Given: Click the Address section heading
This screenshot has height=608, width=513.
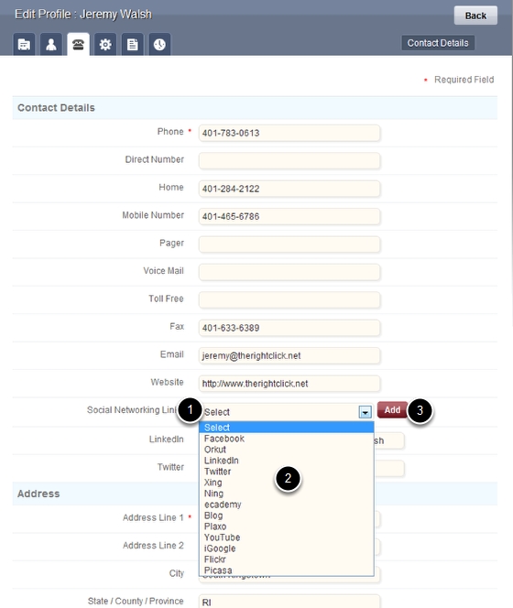Looking at the screenshot, I should [x=38, y=494].
